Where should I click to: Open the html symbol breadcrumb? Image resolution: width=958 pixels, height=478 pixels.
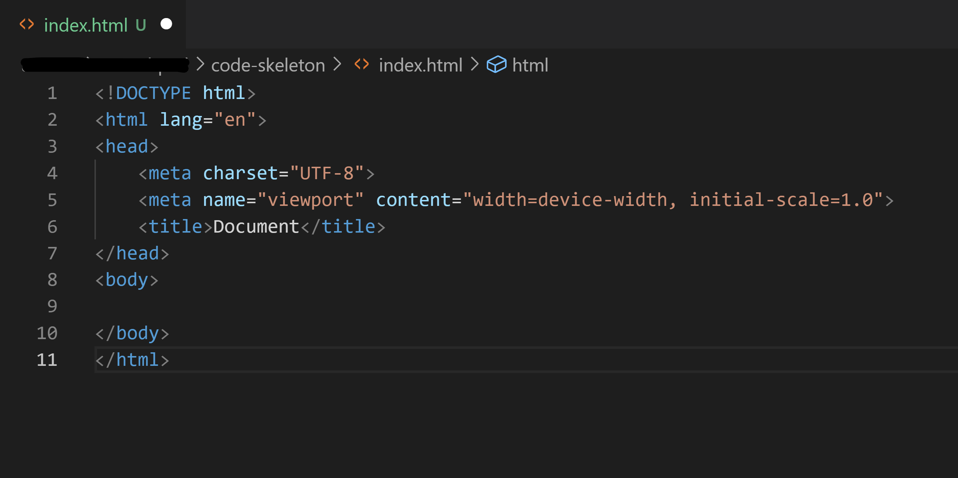pyautogui.click(x=530, y=65)
